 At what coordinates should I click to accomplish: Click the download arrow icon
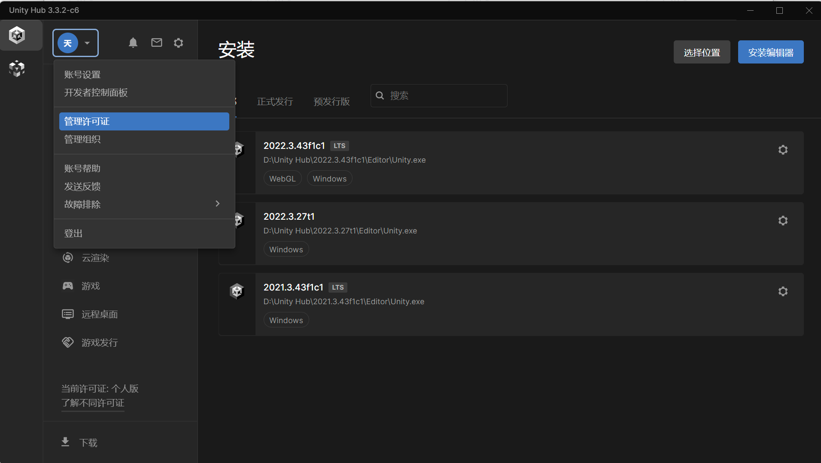65,442
